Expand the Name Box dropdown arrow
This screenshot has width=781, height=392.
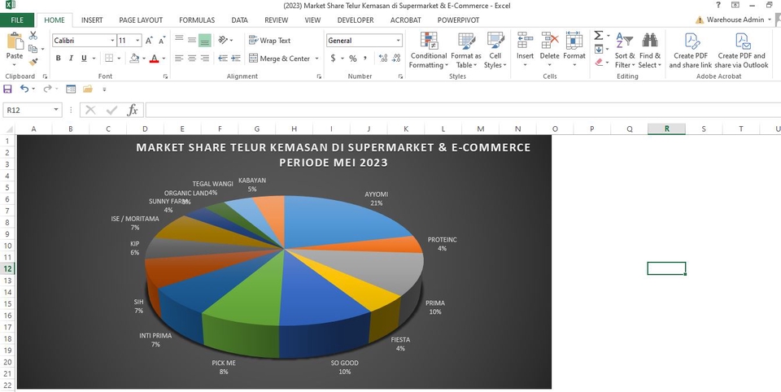56,110
